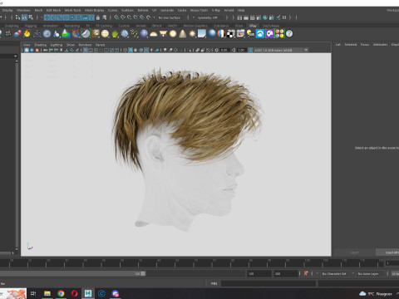Click the purple Chaos Cosmos shelf icon

pyautogui.click(x=269, y=34)
